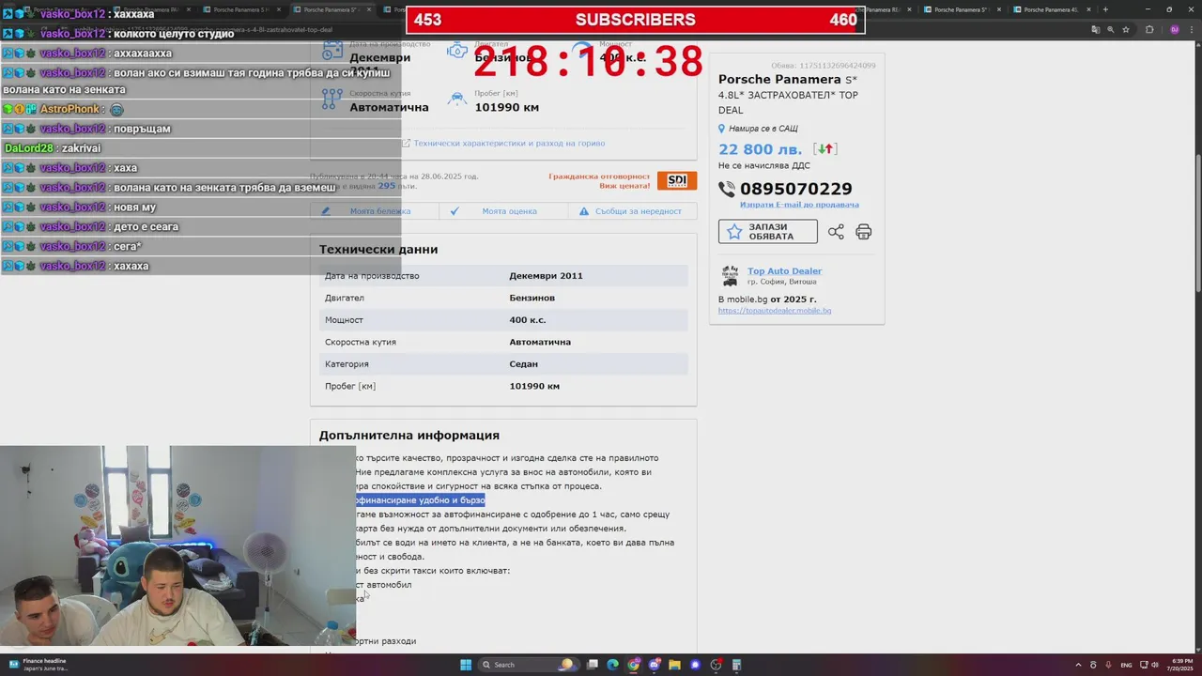Click the share icon beside ЗАПАЗИ ОБЯВАТА
Viewport: 1202px width, 676px height.
836,232
